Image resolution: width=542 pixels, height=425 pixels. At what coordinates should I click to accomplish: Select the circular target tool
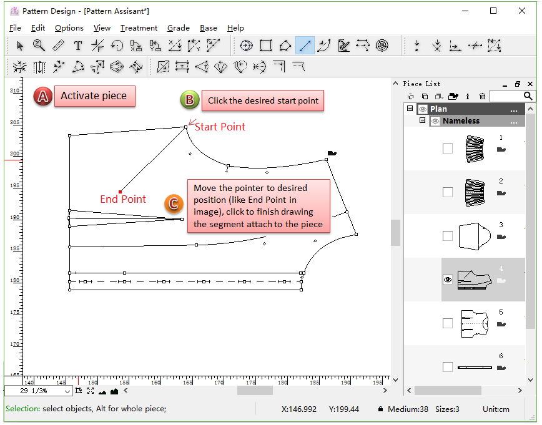coord(382,46)
